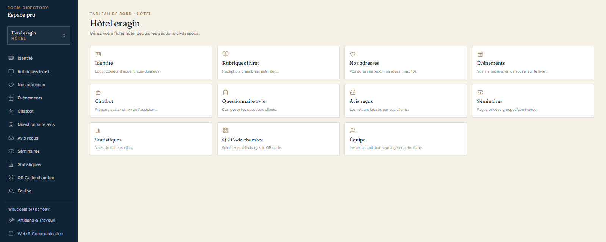This screenshot has height=242, width=606.
Task: Click the inbox icon beside sidebar Avis reçus
Action: coord(11,138)
